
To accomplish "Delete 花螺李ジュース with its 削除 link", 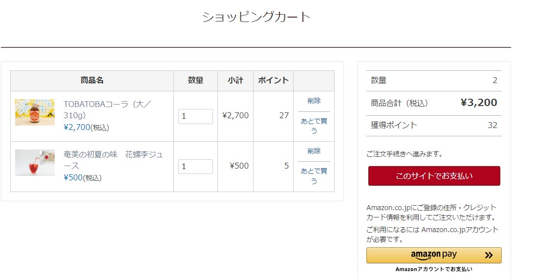I will click(314, 151).
